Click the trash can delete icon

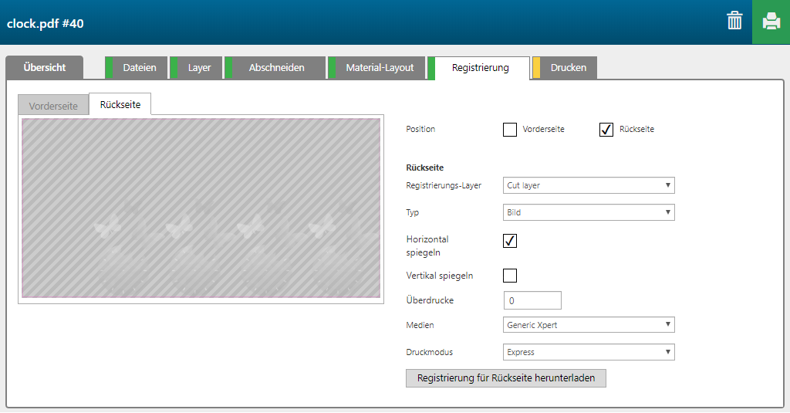pyautogui.click(x=734, y=22)
